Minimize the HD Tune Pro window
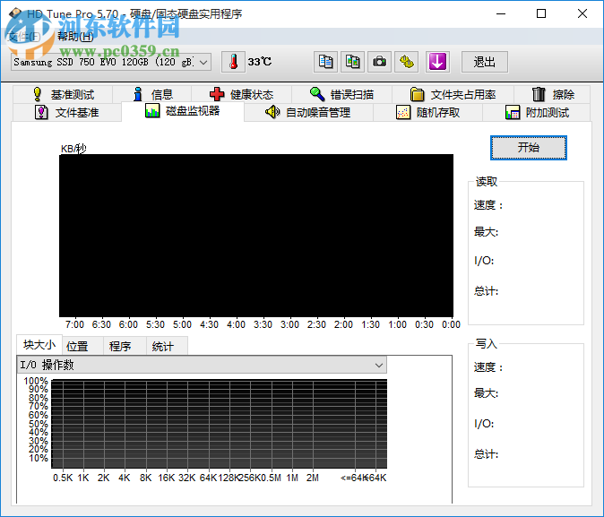604x517 pixels. click(501, 13)
